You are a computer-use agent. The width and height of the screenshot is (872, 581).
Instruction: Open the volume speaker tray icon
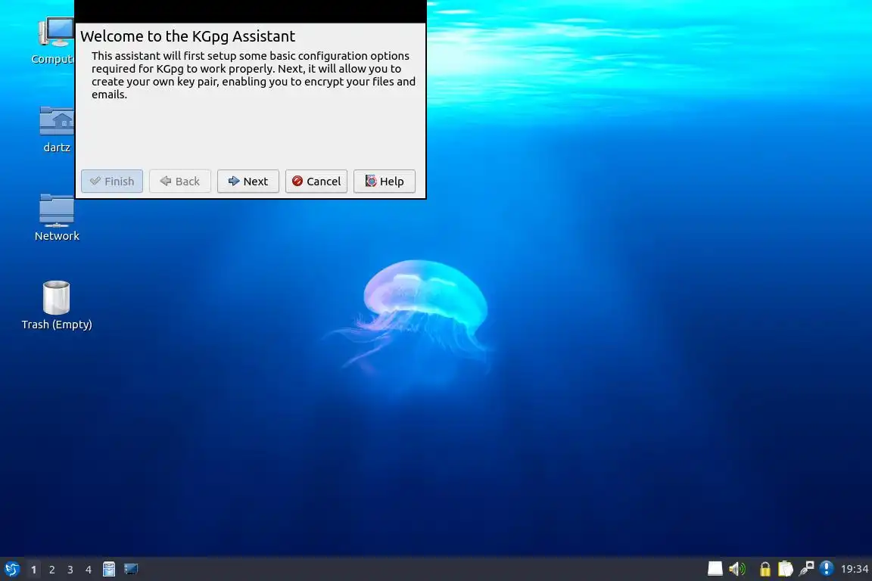pyautogui.click(x=737, y=568)
